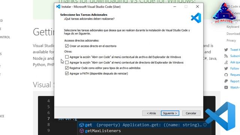Viewport: 240px width, 135px height.
Task: Click the GitHub icon beside Request
Action: point(226,75)
